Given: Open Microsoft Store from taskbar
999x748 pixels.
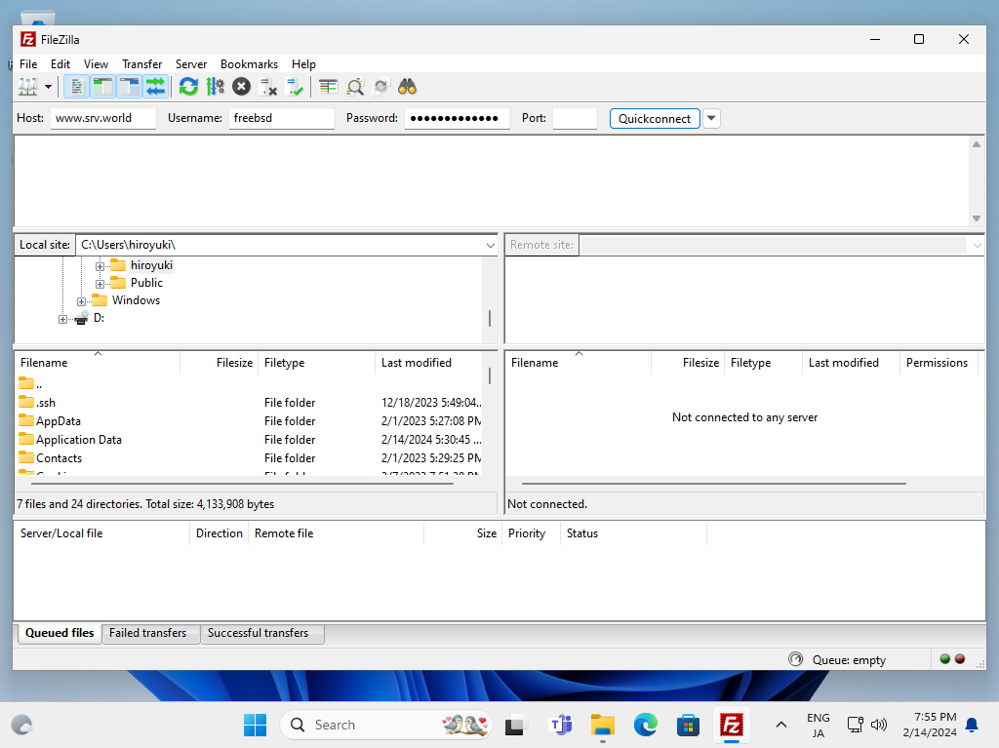Looking at the screenshot, I should pyautogui.click(x=688, y=725).
